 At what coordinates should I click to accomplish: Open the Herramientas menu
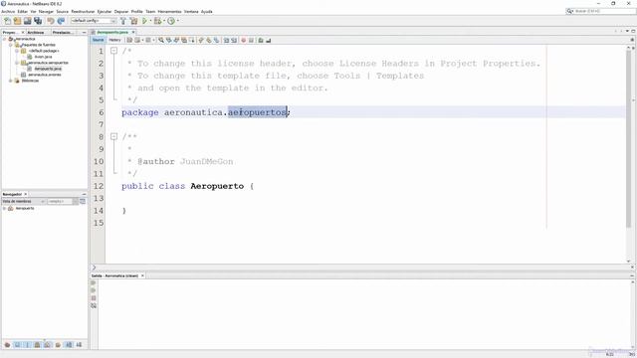tap(169, 11)
